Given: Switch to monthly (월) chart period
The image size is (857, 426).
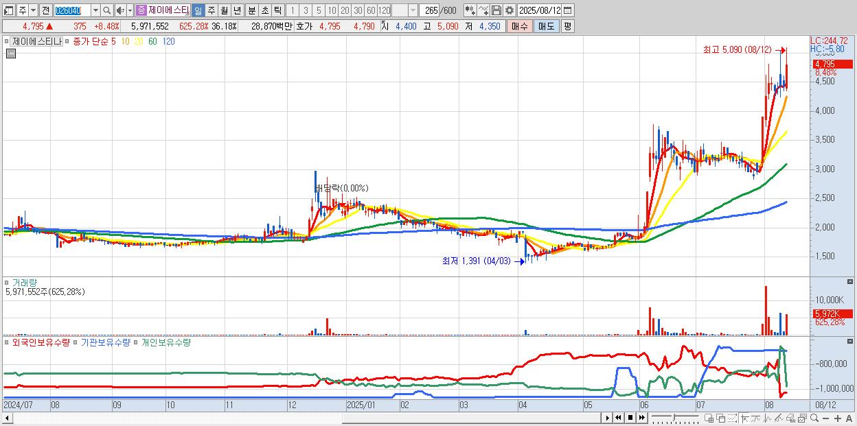Looking at the screenshot, I should pyautogui.click(x=224, y=11).
